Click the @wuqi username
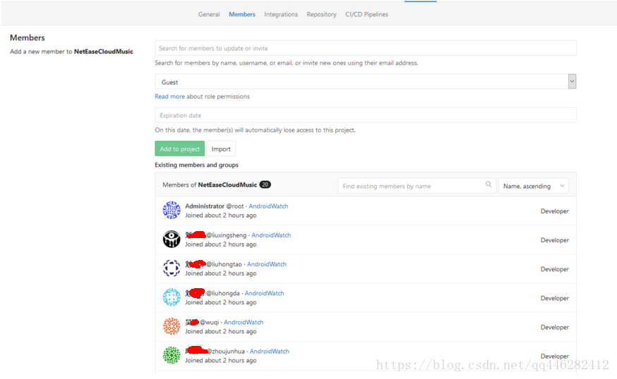The image size is (617, 379). tap(210, 323)
